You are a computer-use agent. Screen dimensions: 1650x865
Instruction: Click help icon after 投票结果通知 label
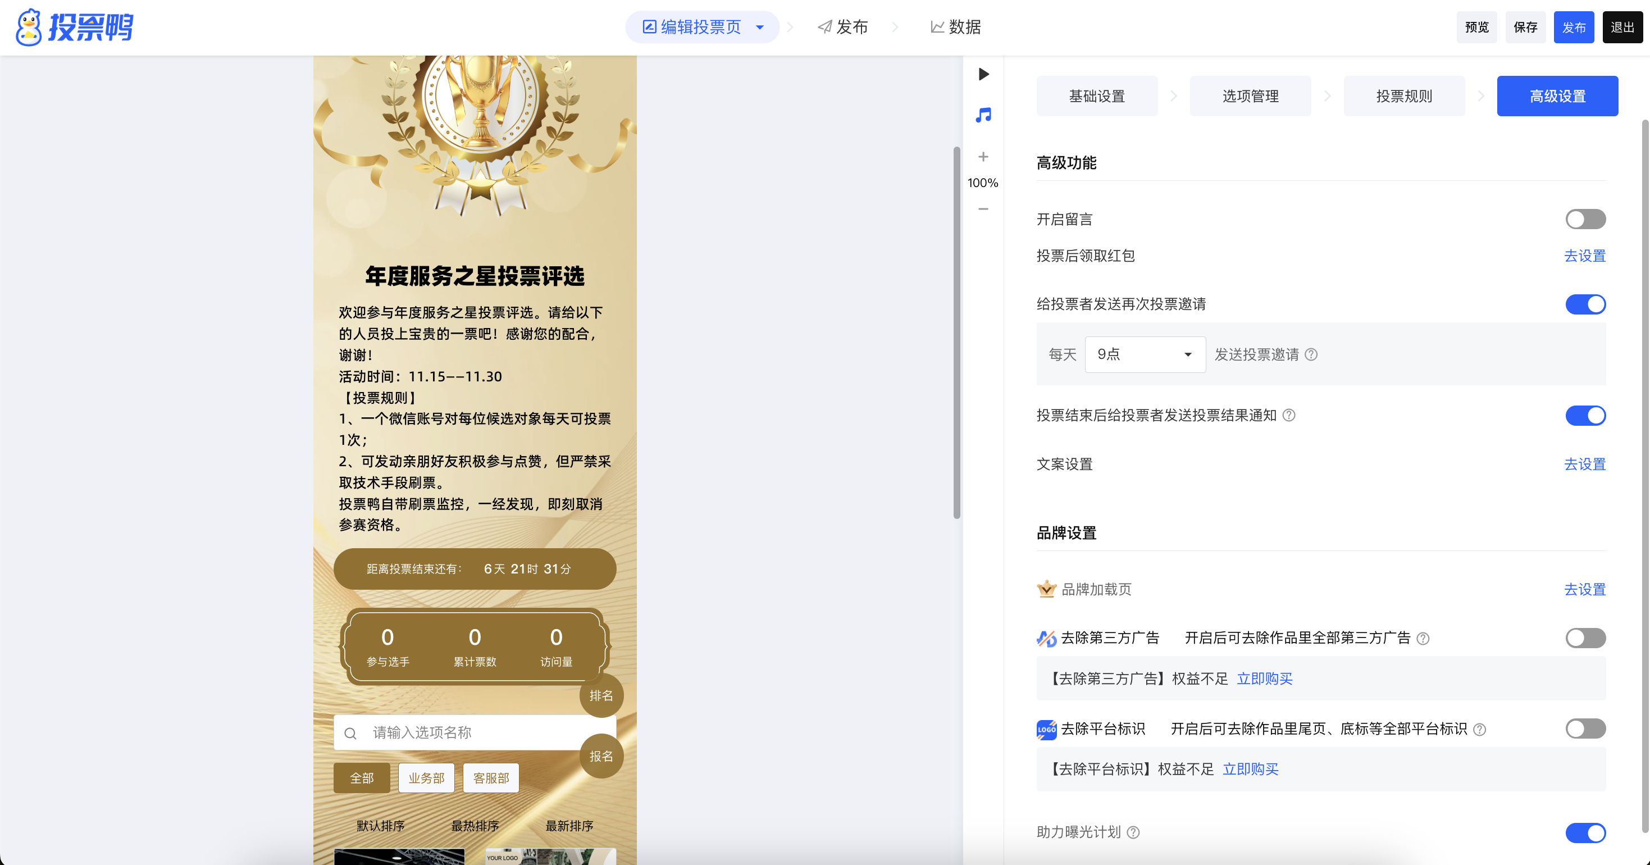[x=1289, y=415]
